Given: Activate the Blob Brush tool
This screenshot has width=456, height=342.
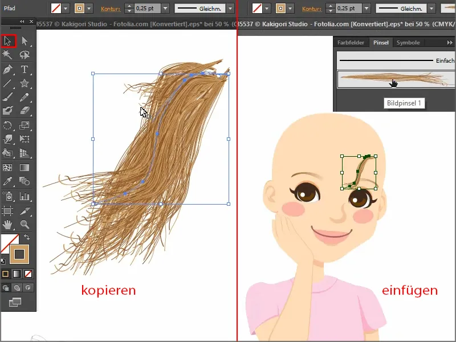Looking at the screenshot, I should click(7, 111).
